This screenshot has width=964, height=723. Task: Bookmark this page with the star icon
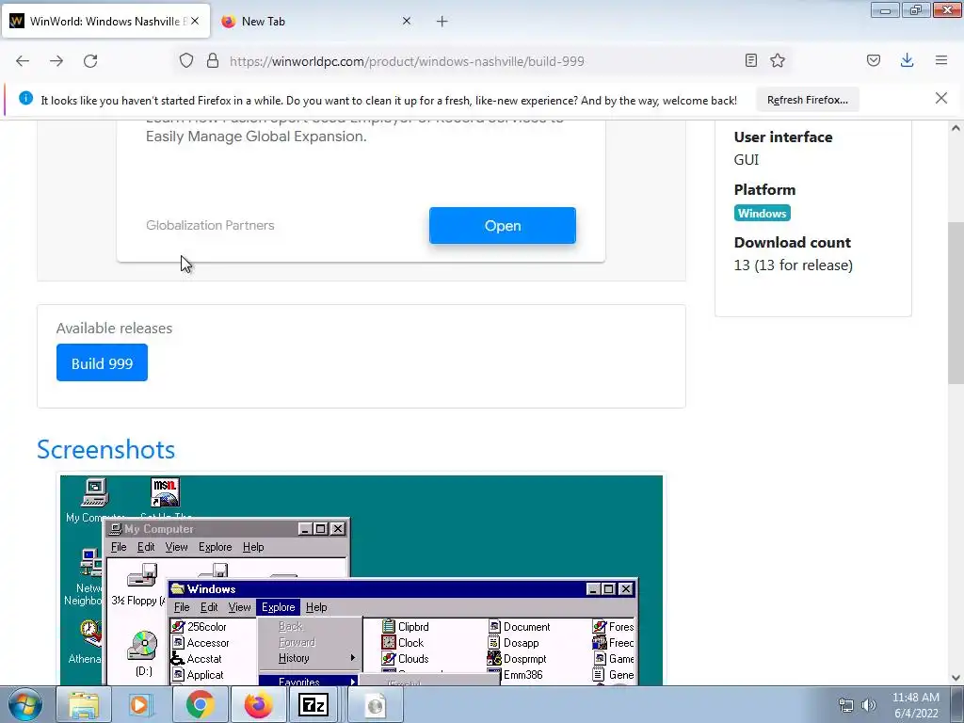coord(778,60)
